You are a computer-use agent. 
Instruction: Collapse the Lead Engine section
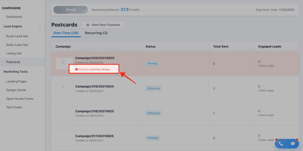click(x=40, y=27)
